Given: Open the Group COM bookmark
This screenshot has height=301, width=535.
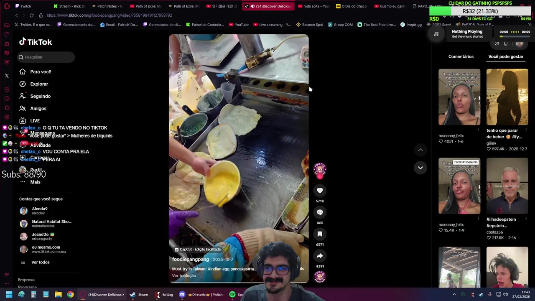Looking at the screenshot, I should coord(340,25).
